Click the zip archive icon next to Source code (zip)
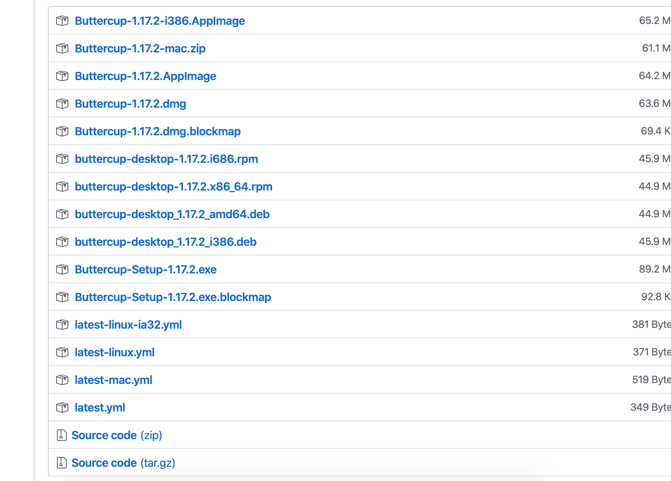 pyautogui.click(x=61, y=435)
